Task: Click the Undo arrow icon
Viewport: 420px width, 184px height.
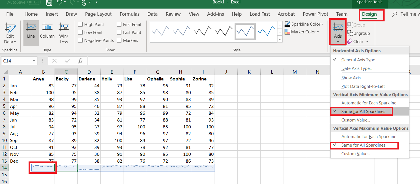Action: [x=59, y=3]
